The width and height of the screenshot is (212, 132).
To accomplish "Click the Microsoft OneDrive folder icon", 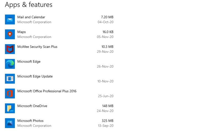I will pyautogui.click(x=10, y=109).
